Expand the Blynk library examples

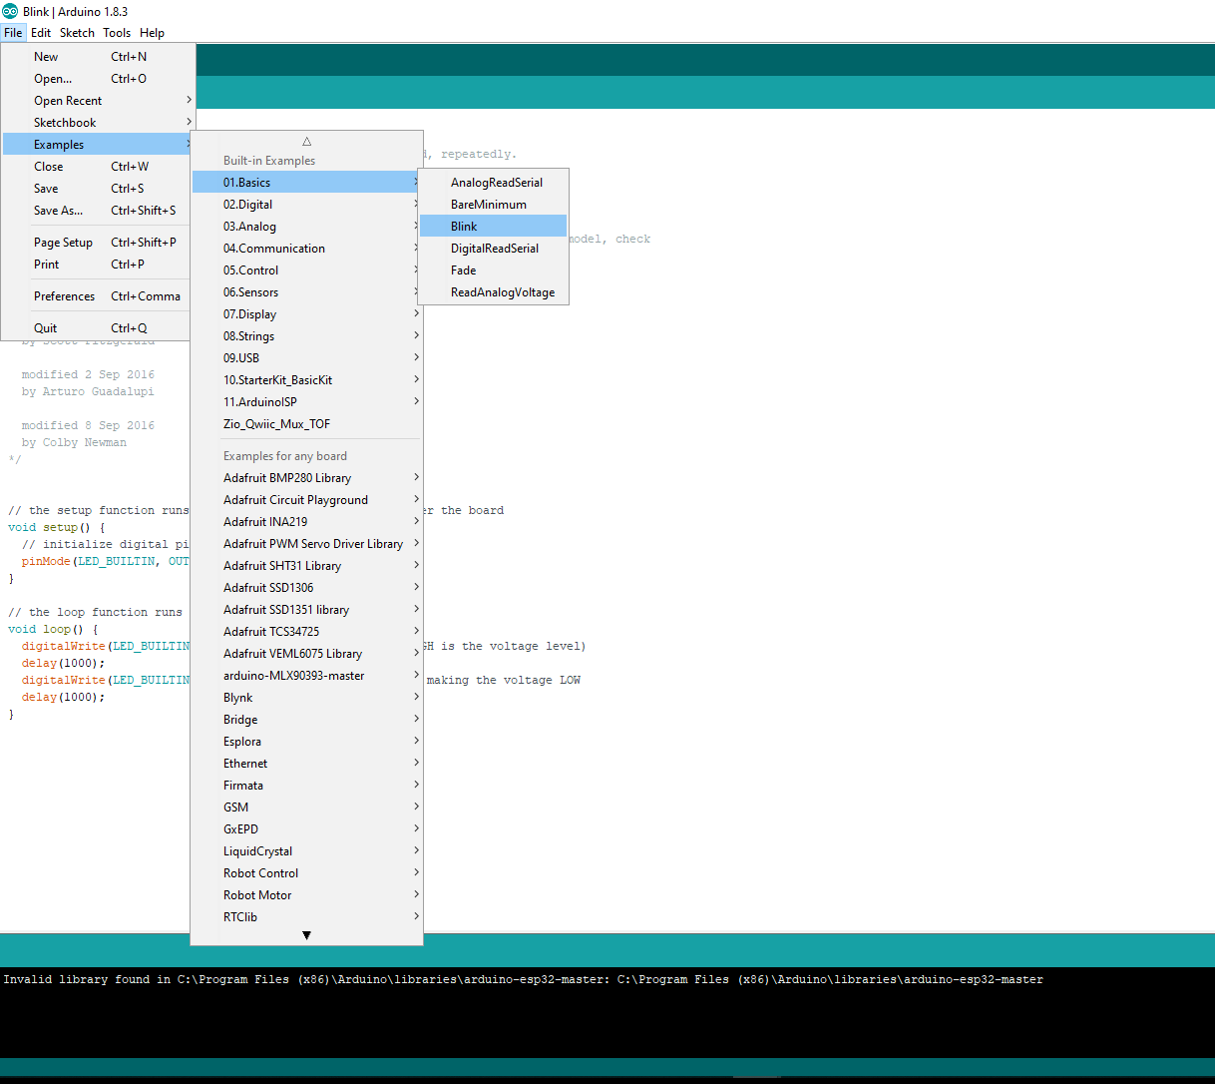238,698
